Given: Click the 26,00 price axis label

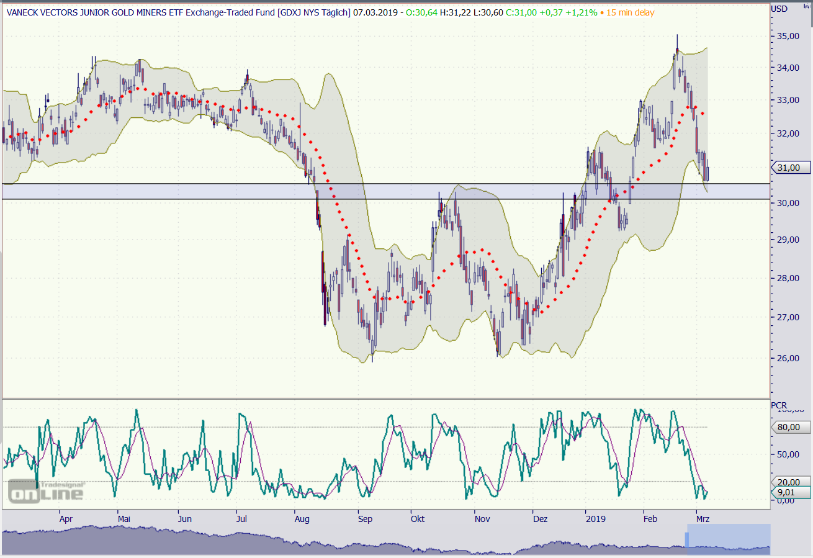Looking at the screenshot, I should tap(788, 358).
